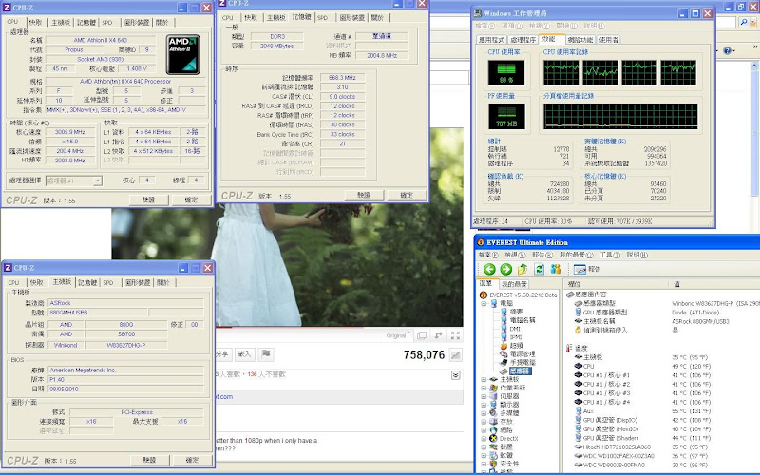Click the browser blue help question-mark icon
The image size is (760, 475).
point(727,50)
